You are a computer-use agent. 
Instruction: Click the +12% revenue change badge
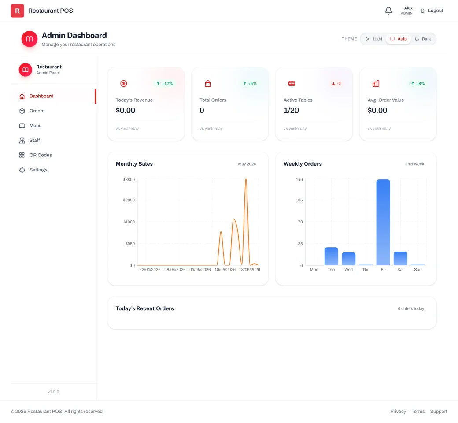click(x=165, y=84)
